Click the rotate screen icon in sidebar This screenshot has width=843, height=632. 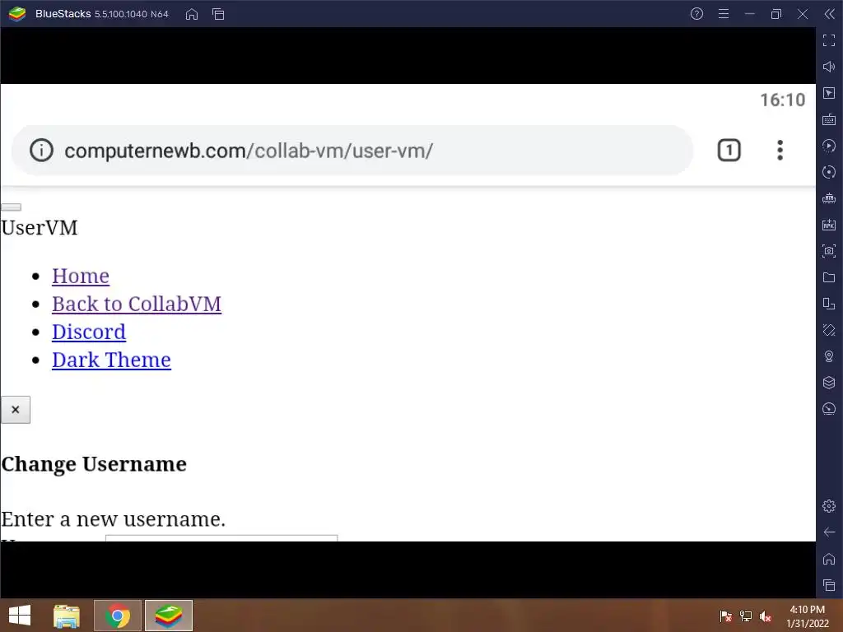(829, 330)
